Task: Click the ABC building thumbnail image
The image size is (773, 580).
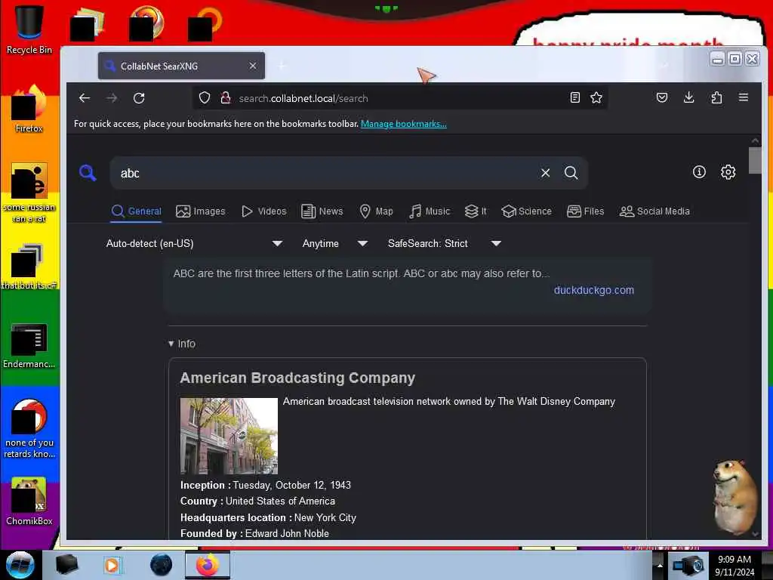Action: click(229, 436)
